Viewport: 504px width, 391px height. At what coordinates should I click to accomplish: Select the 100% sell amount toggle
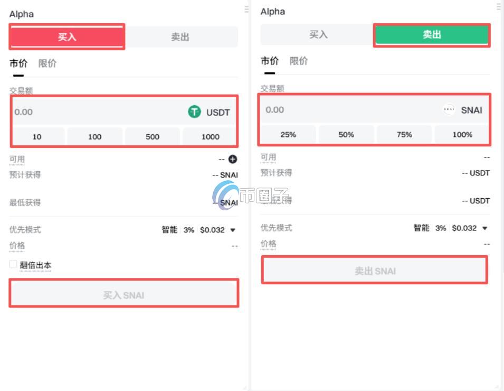(x=462, y=134)
